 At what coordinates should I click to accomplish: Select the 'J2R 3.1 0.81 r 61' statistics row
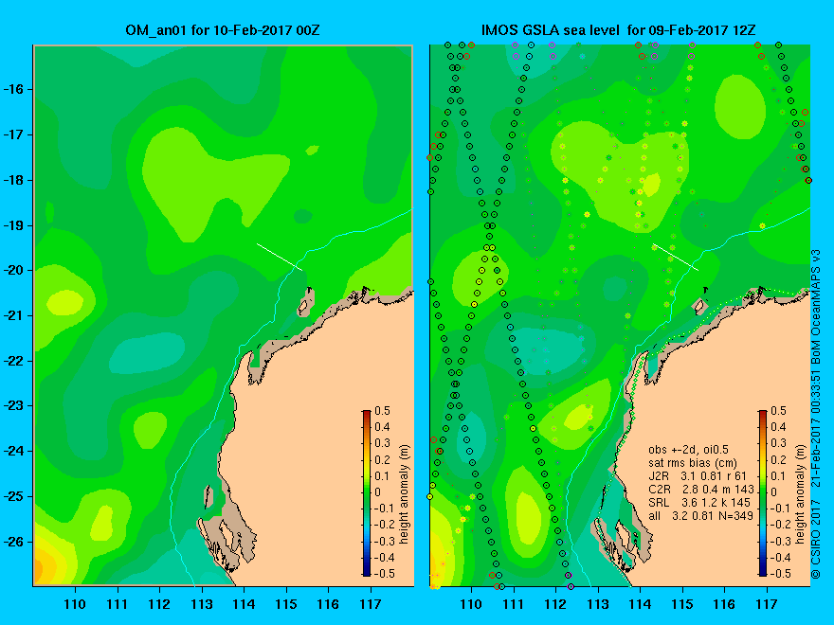pos(698,476)
